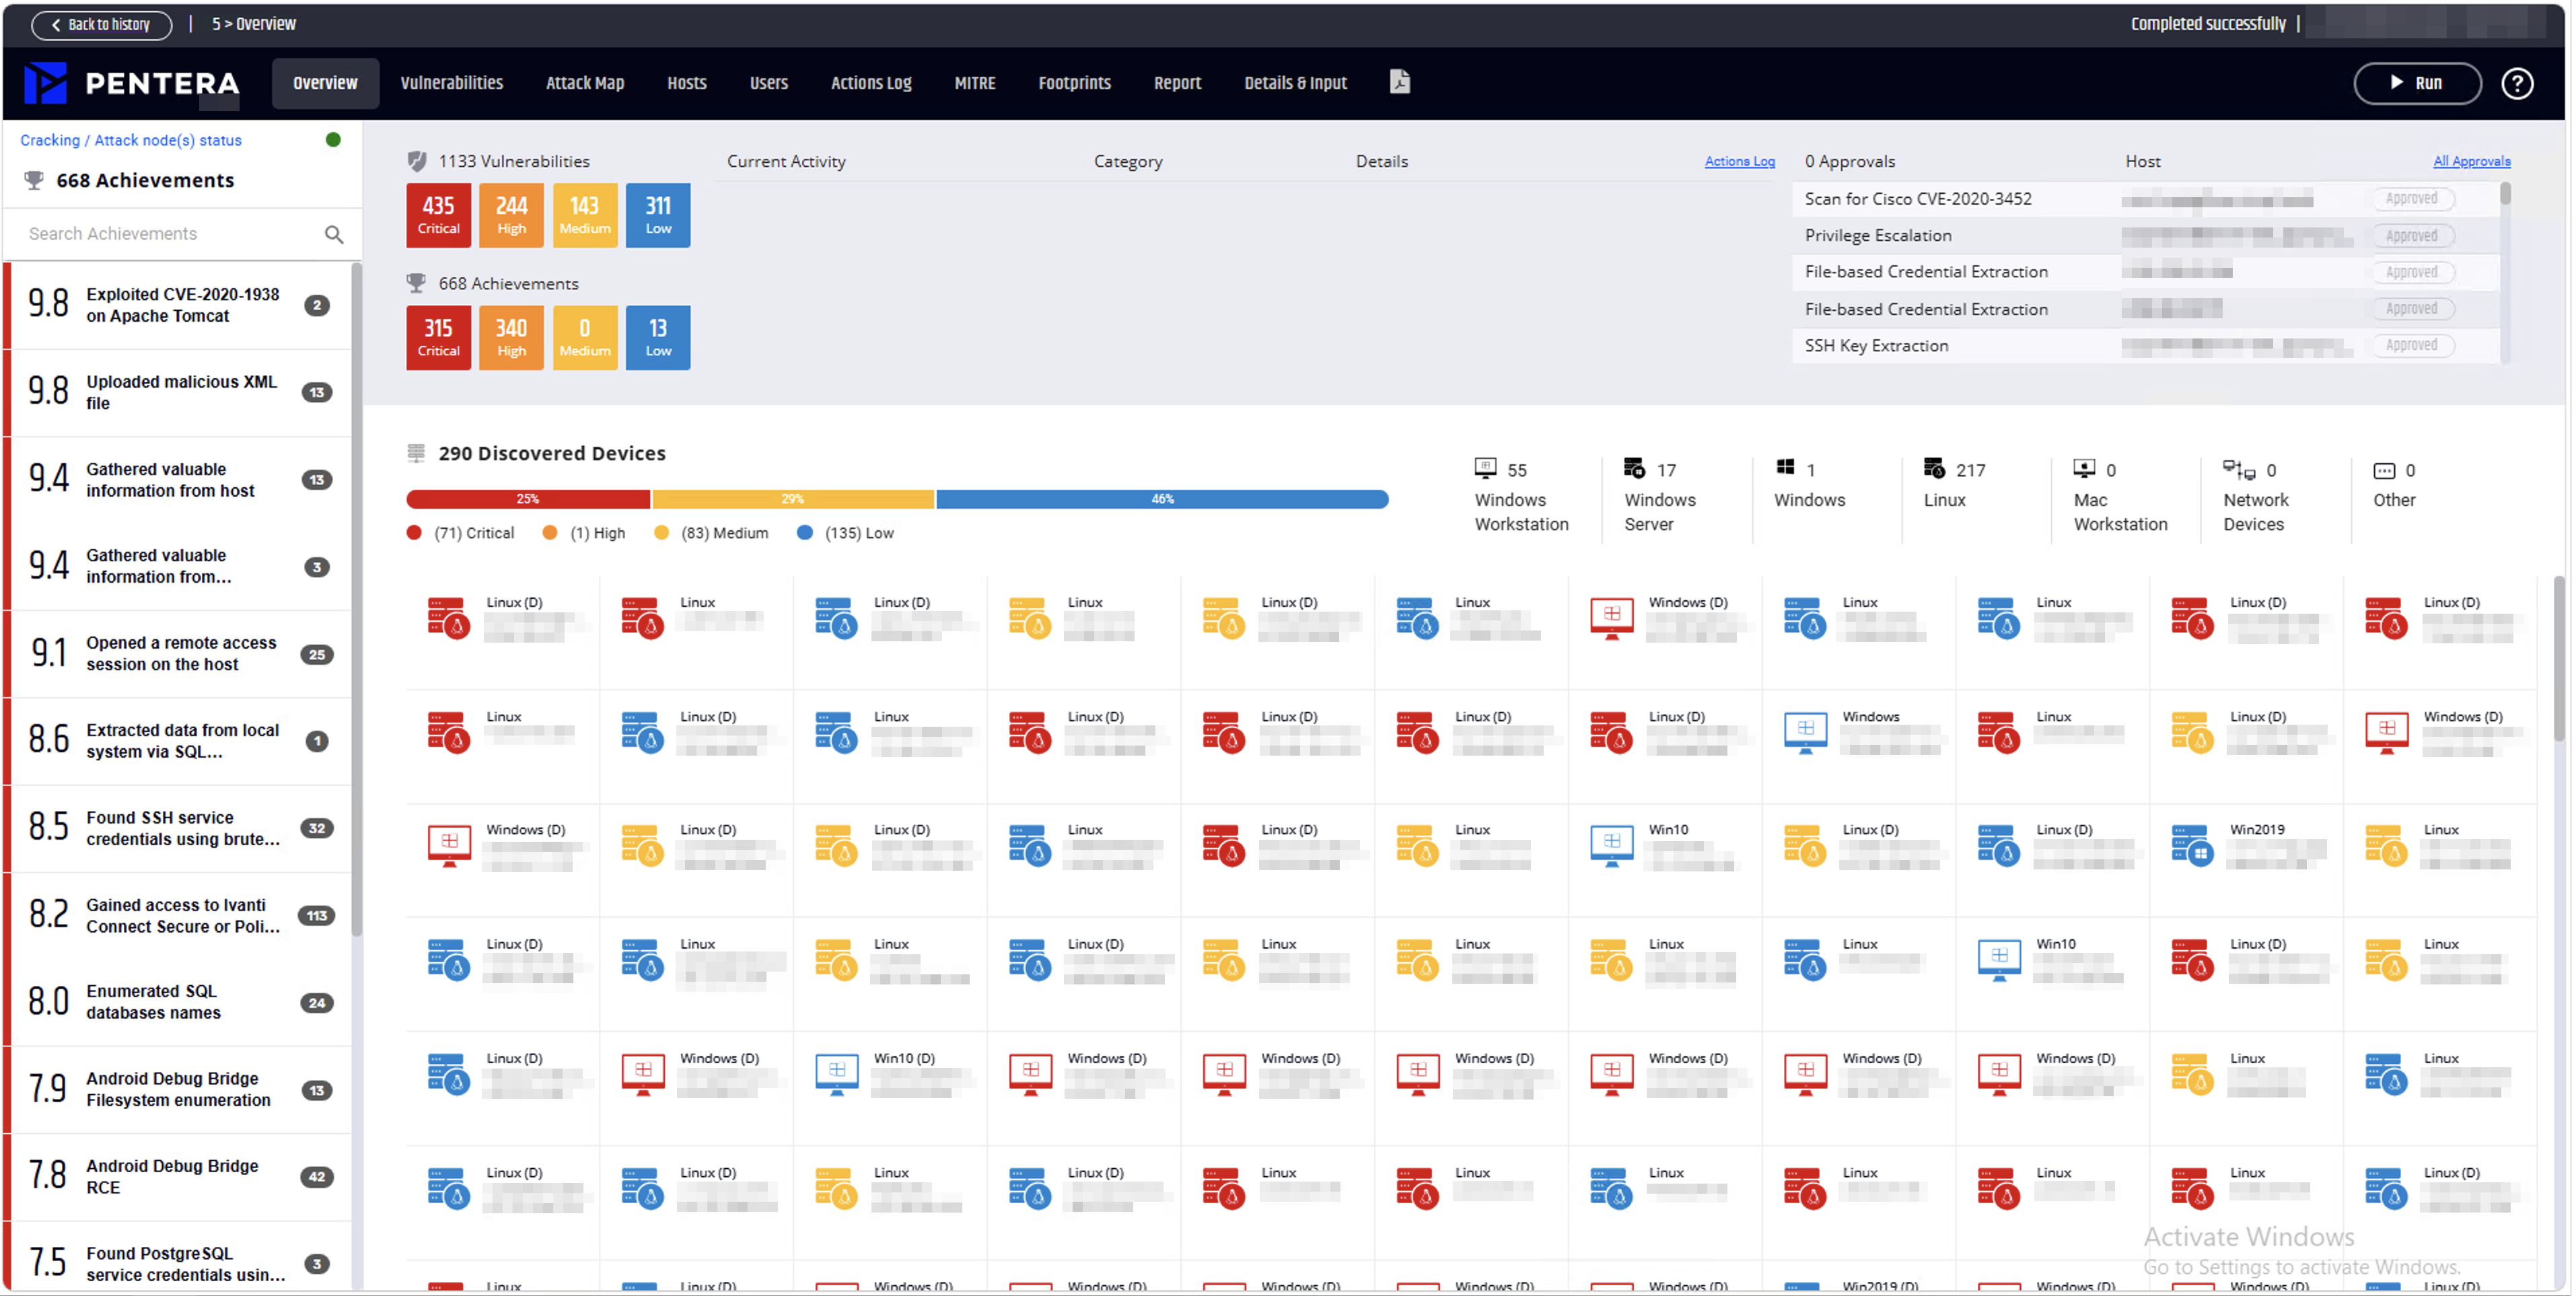Click the 244 High vulnerabilities tile
The height and width of the screenshot is (1296, 2576).
tap(511, 215)
